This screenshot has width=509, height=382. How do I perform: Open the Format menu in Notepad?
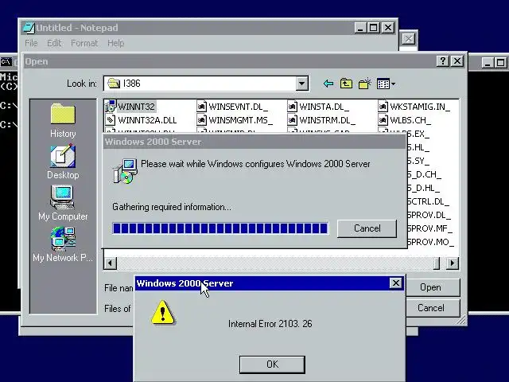point(84,43)
